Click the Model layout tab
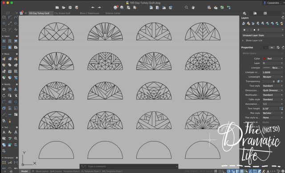285x173 pixels. [24, 171]
